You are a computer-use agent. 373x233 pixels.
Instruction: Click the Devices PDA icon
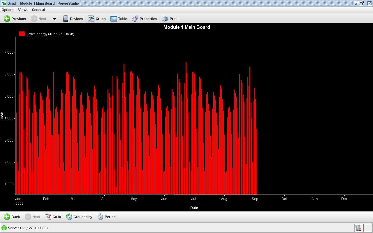tap(66, 19)
